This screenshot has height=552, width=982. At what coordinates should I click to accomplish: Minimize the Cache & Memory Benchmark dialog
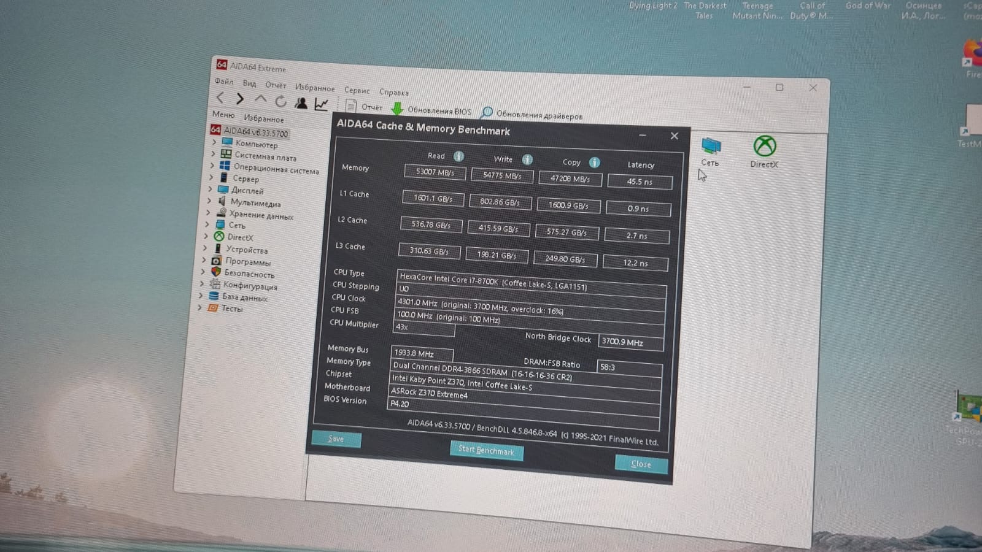(642, 135)
